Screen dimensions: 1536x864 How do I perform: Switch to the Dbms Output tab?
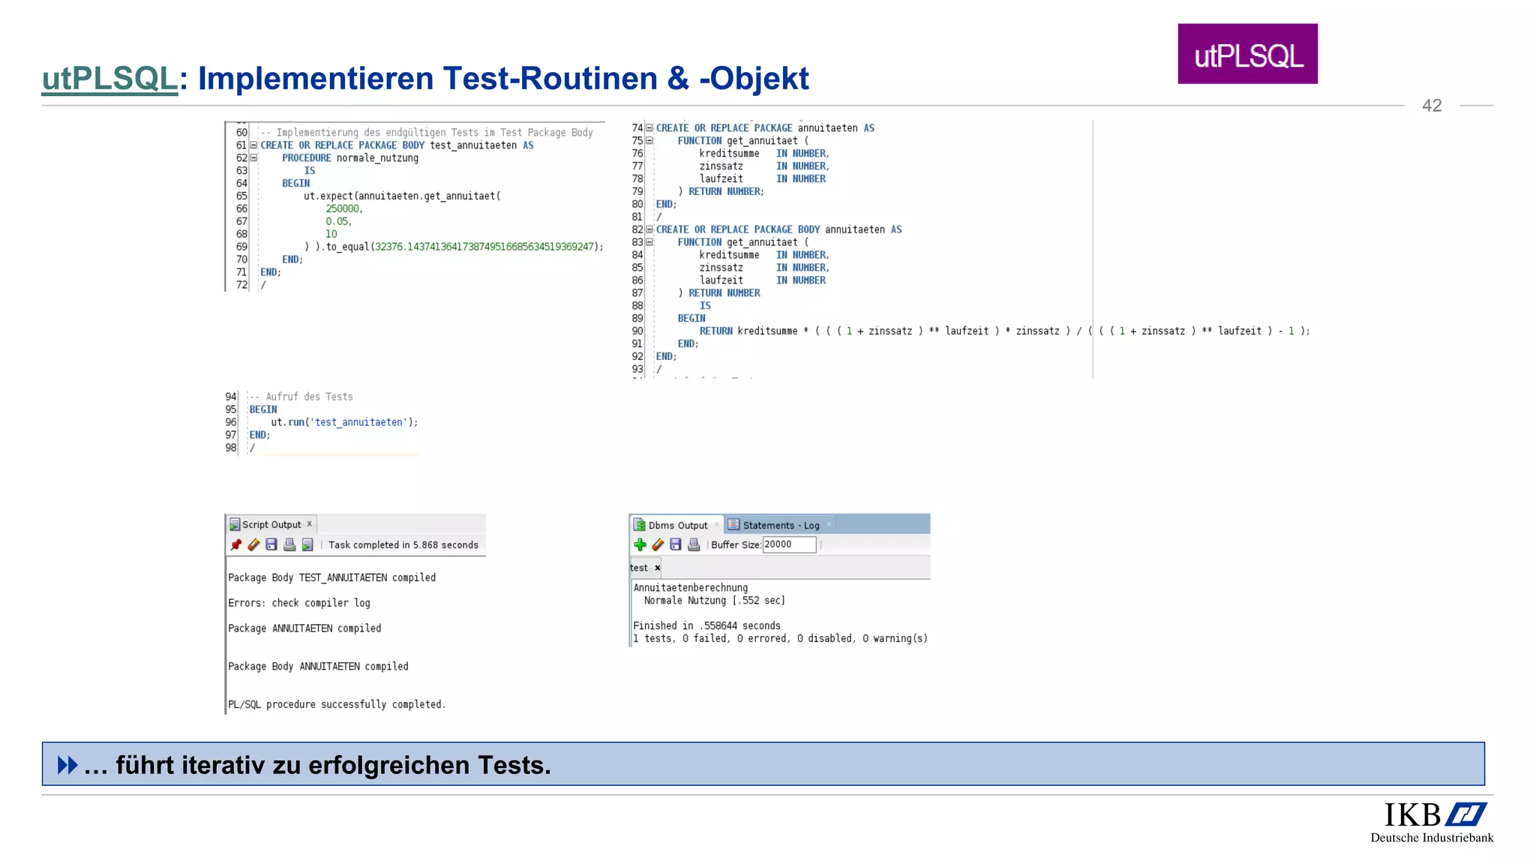[678, 526]
